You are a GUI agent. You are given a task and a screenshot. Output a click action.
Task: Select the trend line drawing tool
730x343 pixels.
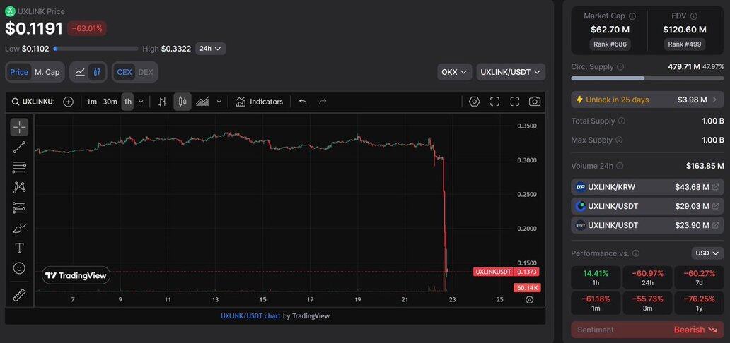[x=19, y=148]
